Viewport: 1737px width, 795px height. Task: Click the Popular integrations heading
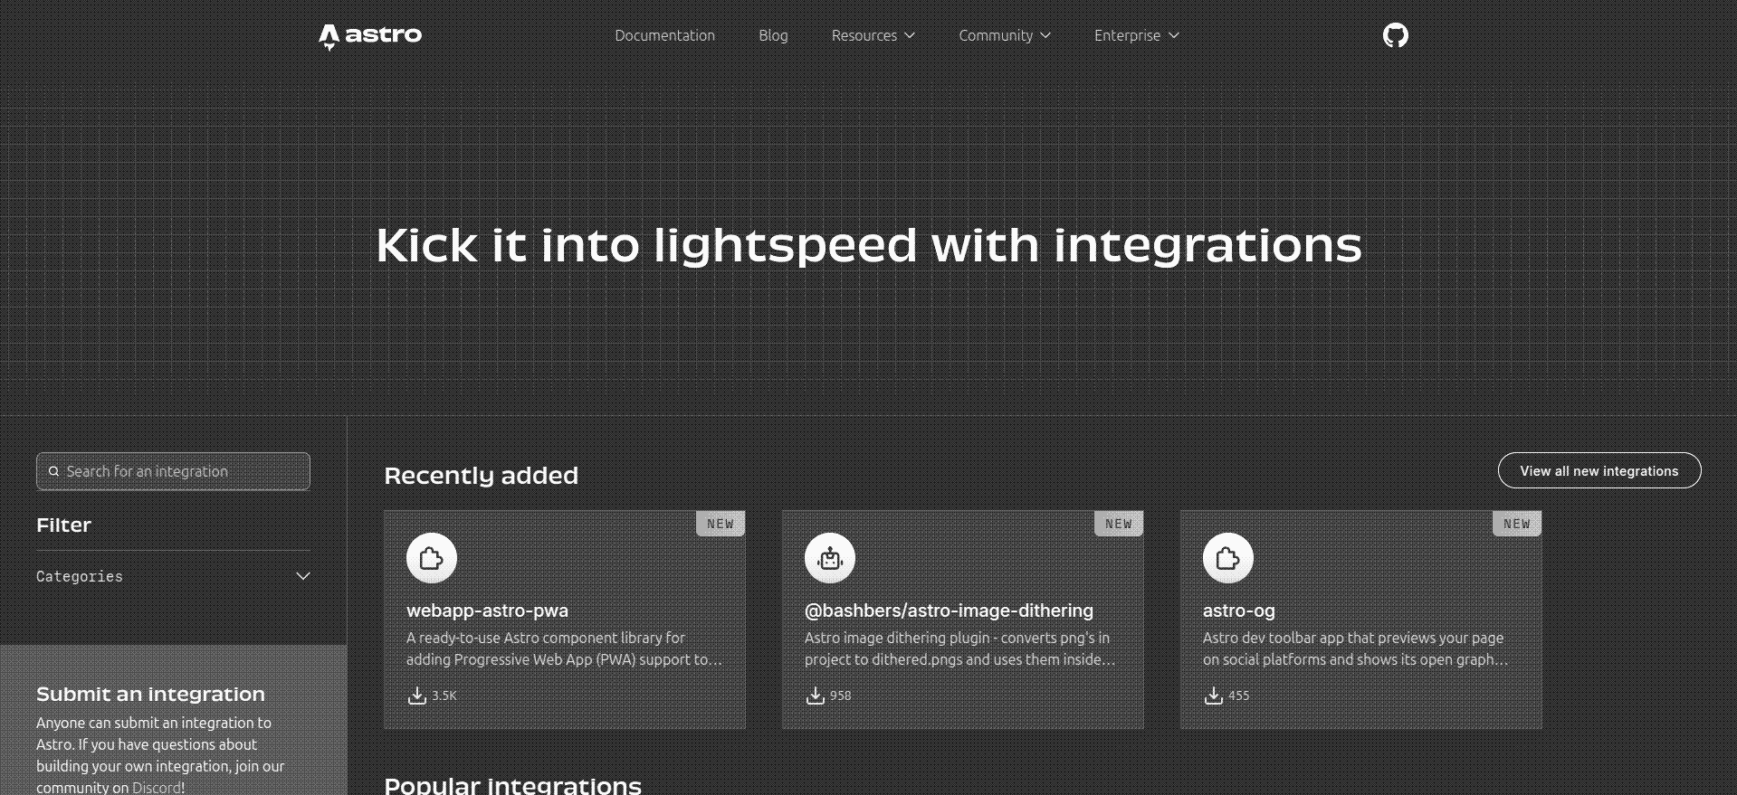click(512, 784)
